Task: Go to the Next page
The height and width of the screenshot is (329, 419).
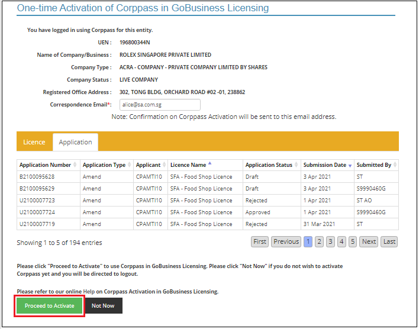Action: (x=369, y=241)
